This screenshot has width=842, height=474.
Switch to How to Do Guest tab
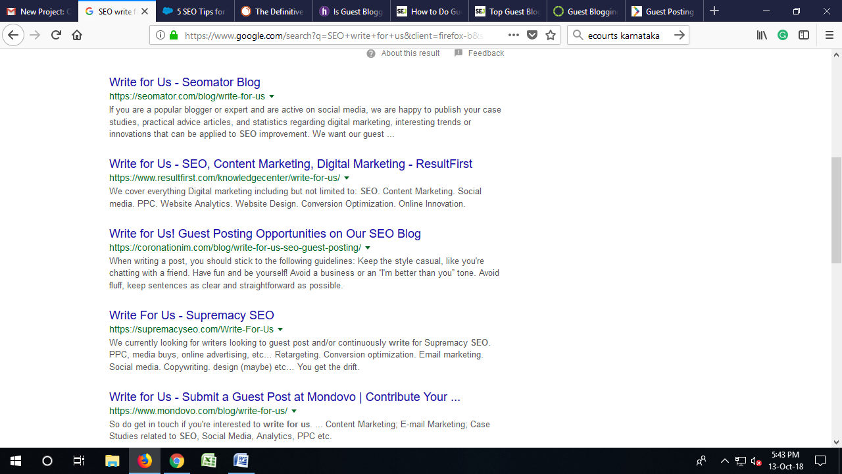(x=430, y=11)
